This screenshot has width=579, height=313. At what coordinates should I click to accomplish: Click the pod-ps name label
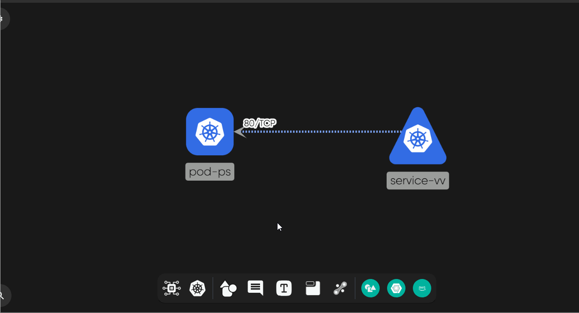pyautogui.click(x=209, y=171)
